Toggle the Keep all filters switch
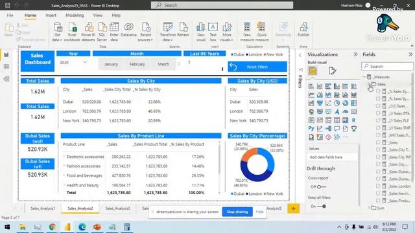 point(322,206)
